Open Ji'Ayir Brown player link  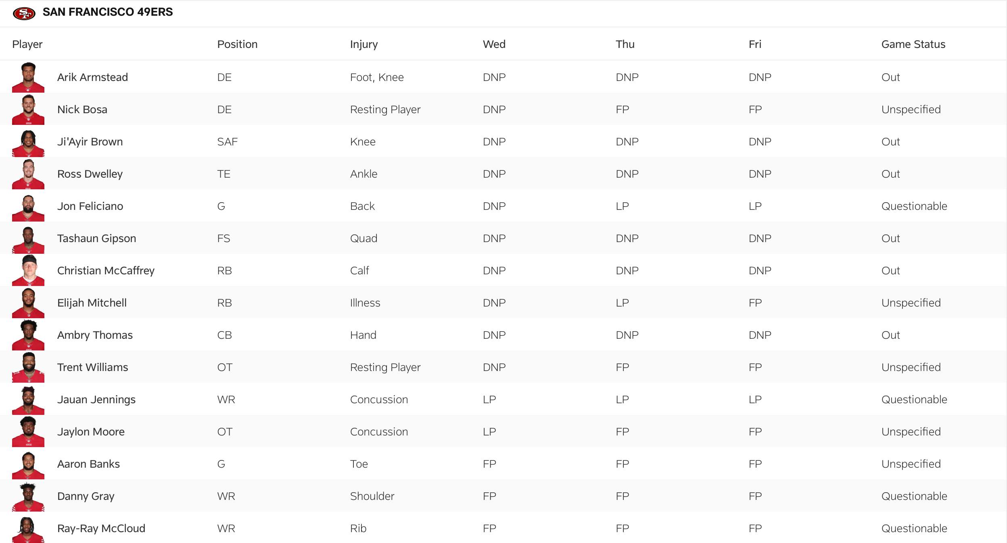[x=90, y=142]
